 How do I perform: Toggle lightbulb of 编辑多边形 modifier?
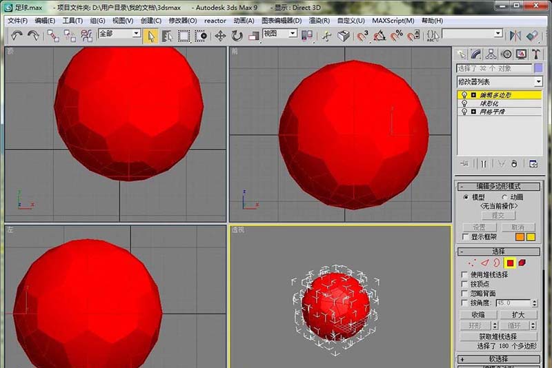point(464,95)
